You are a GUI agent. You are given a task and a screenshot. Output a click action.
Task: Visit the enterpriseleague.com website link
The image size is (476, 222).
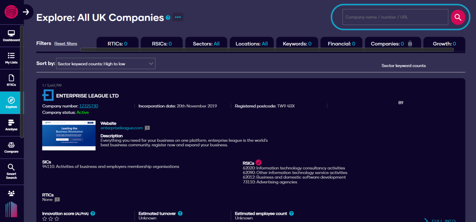[x=122, y=128]
